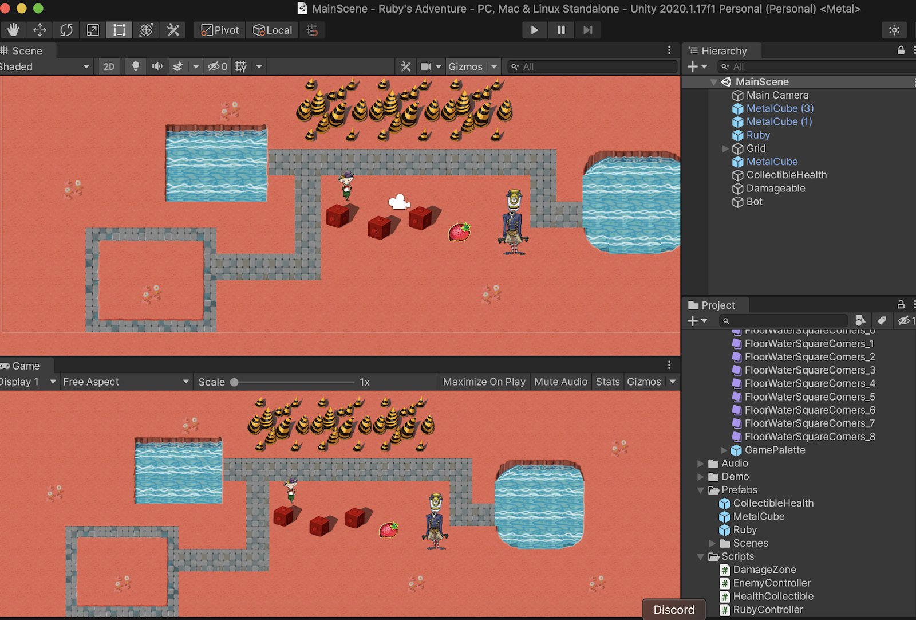Click the Hierarchy search field

[x=818, y=66]
